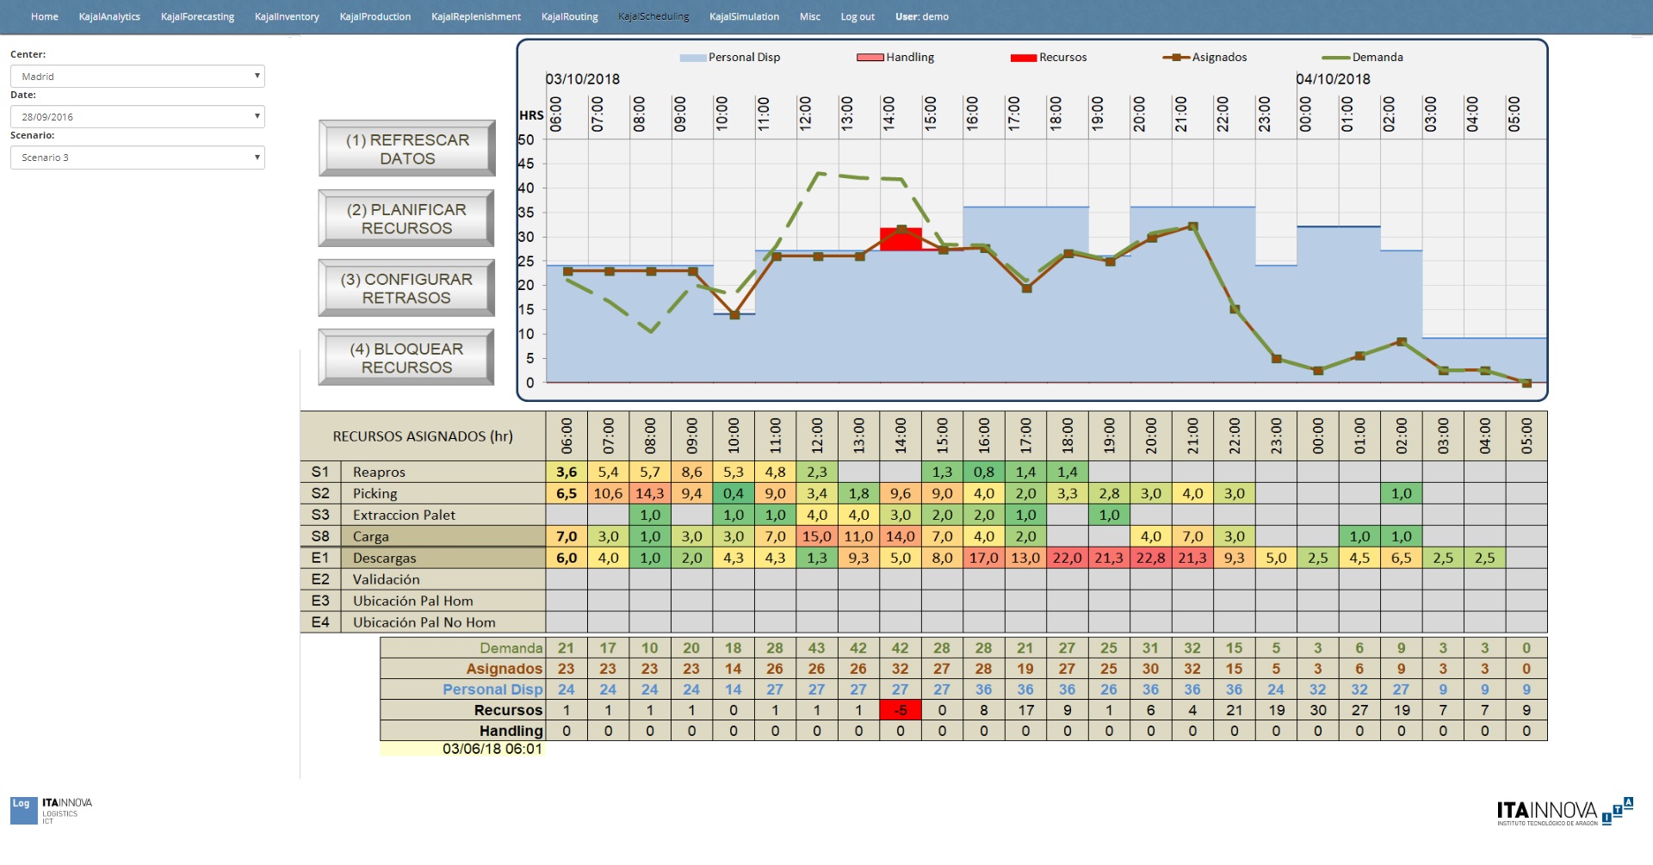Select the red -5 Recursos cell
Screen dimensions: 1653x865
pos(901,710)
